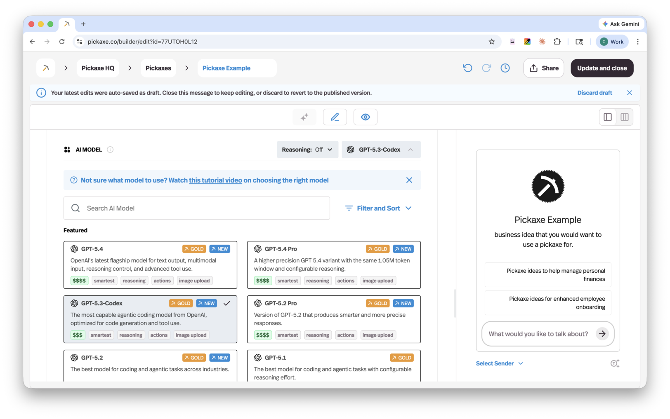Select the split columns layout view
The image size is (670, 419).
pos(625,117)
